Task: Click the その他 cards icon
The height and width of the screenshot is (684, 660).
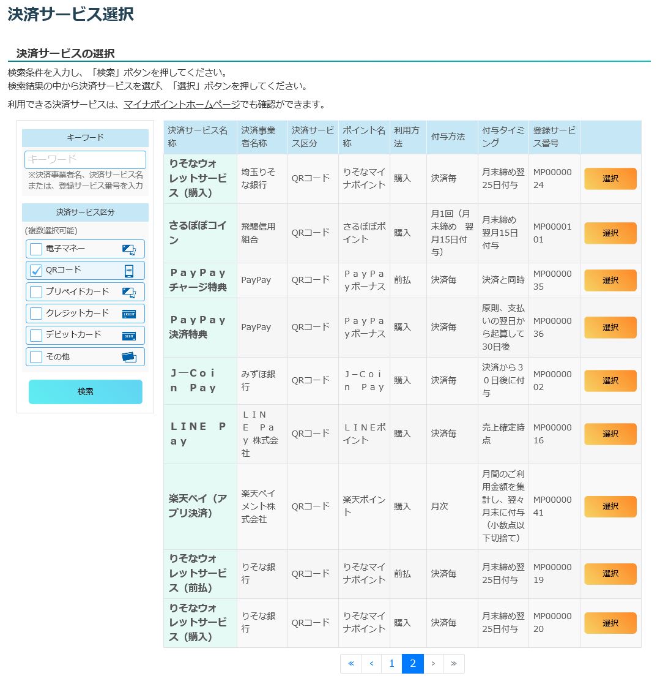Action: pos(129,357)
